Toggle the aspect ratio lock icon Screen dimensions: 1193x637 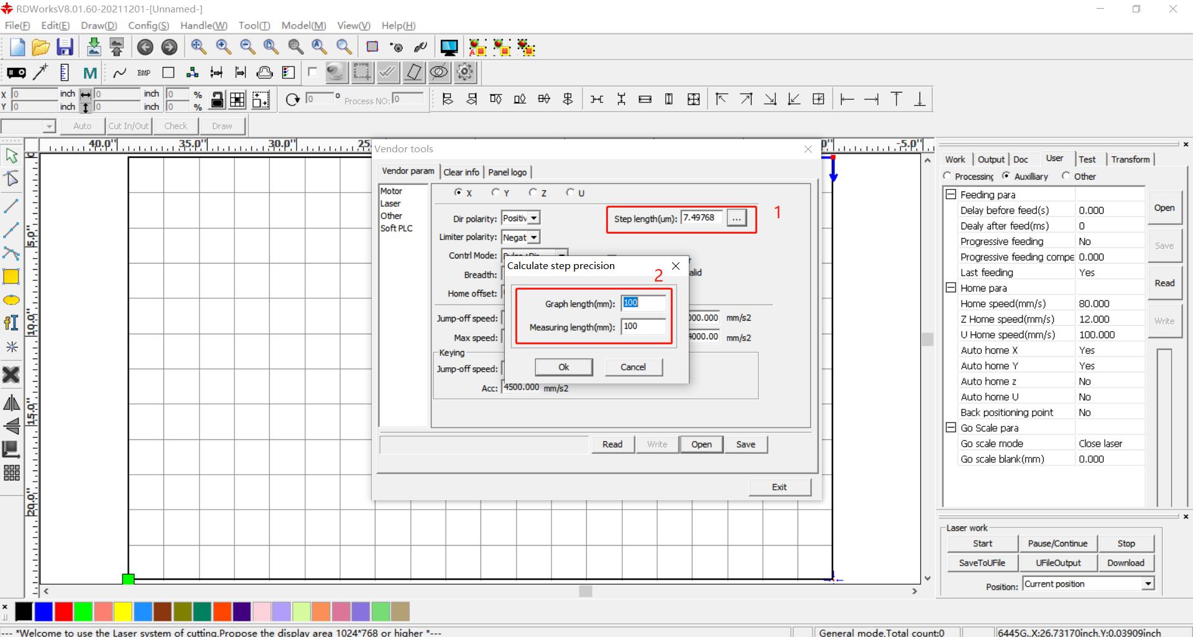click(x=217, y=99)
